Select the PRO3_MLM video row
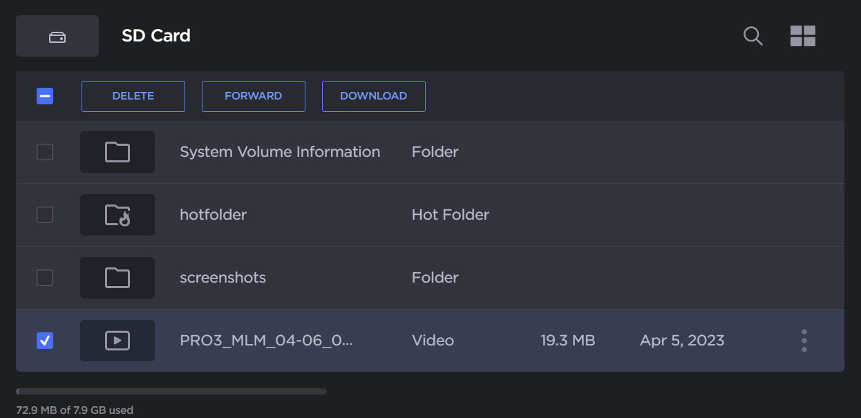This screenshot has height=418, width=861. click(267, 341)
